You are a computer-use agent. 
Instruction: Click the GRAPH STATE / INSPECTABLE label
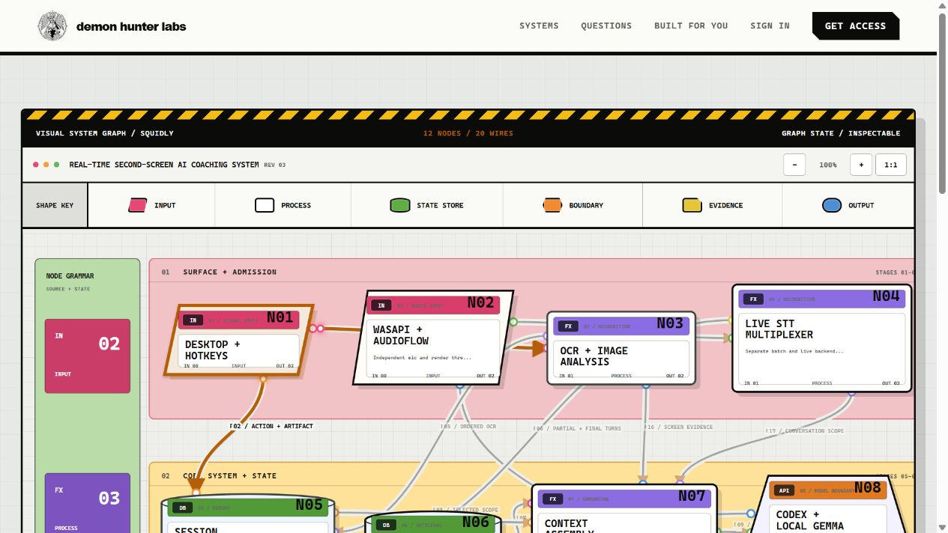click(x=841, y=133)
